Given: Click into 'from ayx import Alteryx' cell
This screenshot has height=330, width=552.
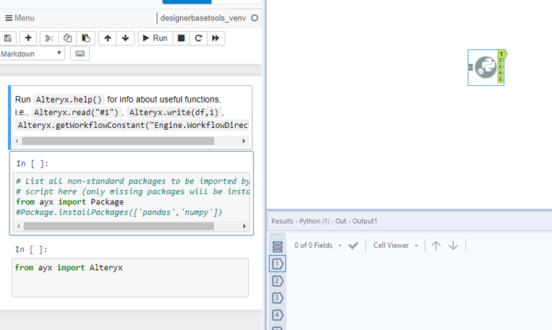Looking at the screenshot, I should [x=130, y=277].
